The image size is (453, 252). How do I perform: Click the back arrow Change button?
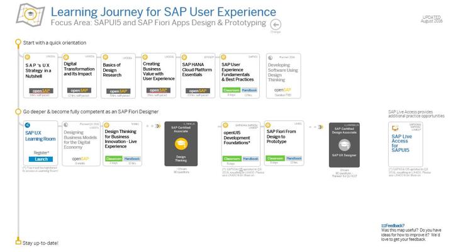[x=276, y=25]
